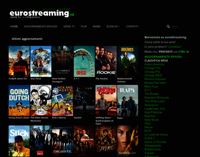Open The After-Dinner Mysteries poster
This screenshot has width=200, height=157.
(x=41, y=100)
